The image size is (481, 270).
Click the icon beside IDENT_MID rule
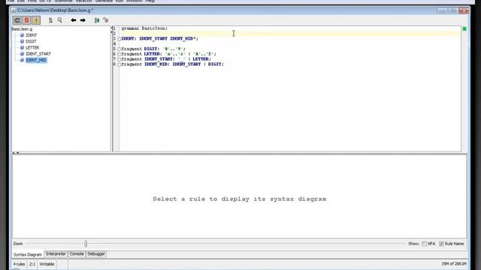coord(22,60)
